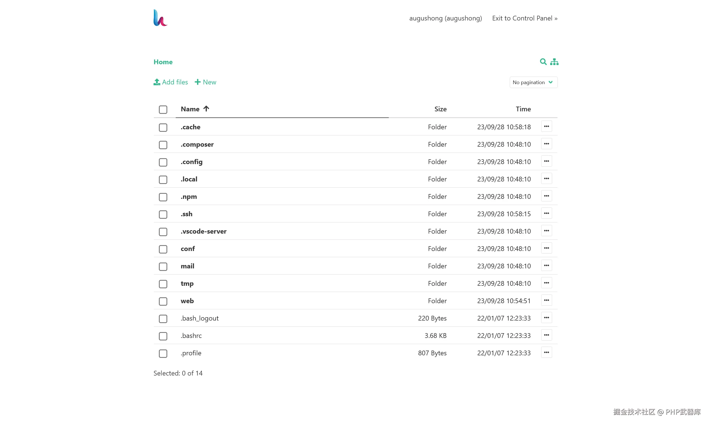Tick the select-all checkbox in header
The image size is (711, 426).
[163, 109]
